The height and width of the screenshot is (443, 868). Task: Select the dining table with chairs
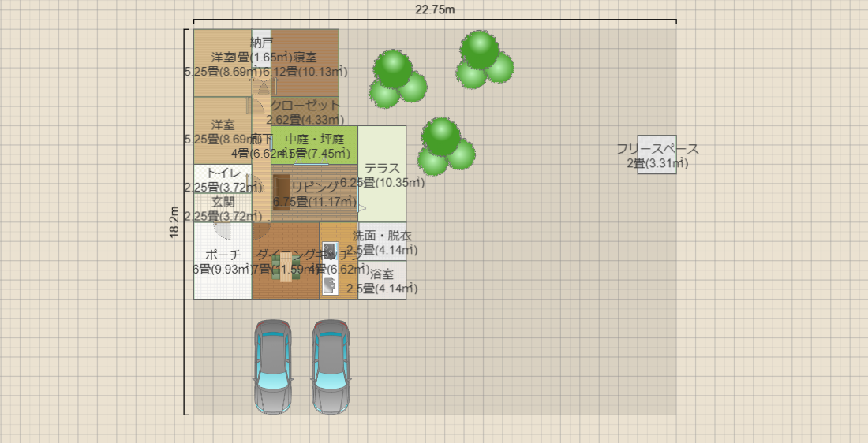coord(285,268)
